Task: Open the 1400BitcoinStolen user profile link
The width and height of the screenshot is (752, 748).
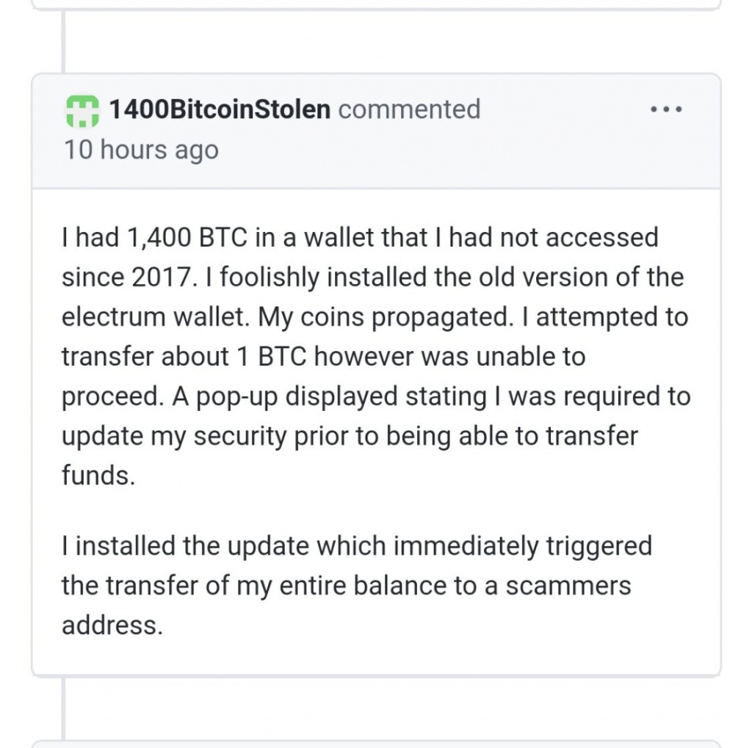Action: (x=220, y=109)
